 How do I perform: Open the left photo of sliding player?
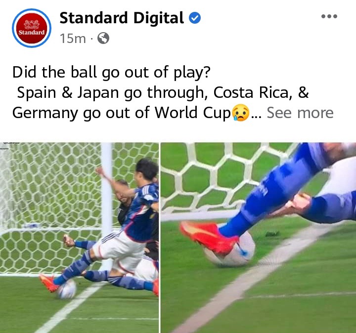[79, 238]
